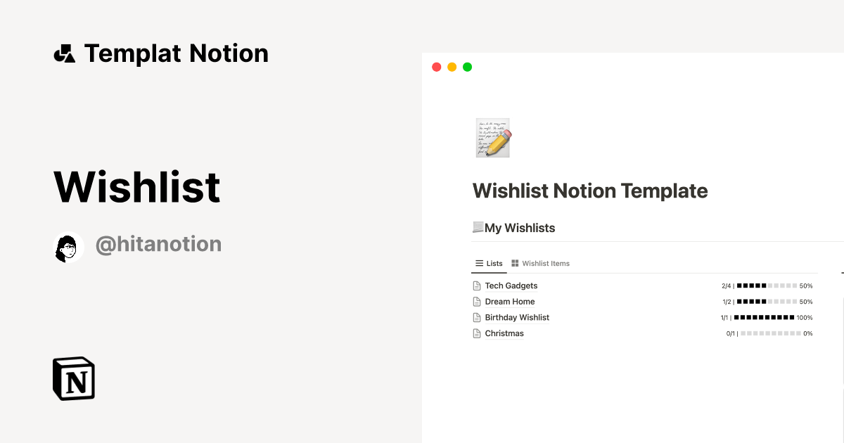Screen dimensions: 844x443
Task: Click the Notion logo in bottom left
Action: [73, 378]
